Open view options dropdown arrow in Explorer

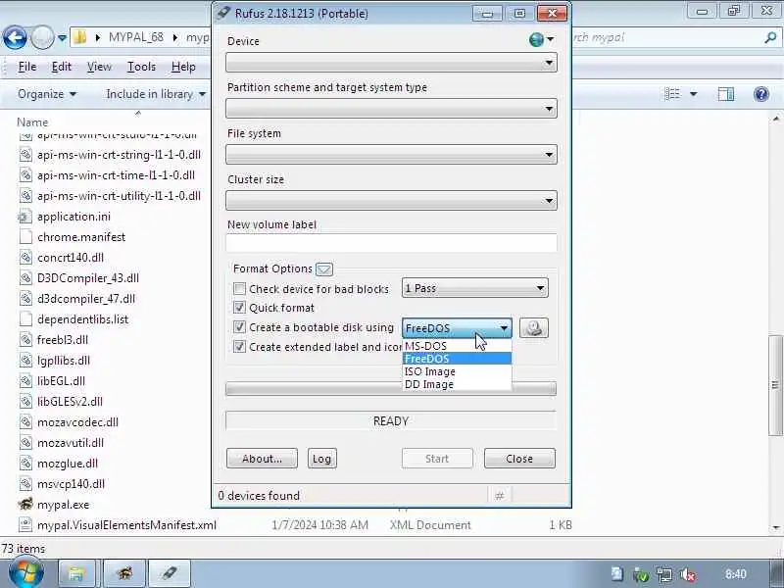(x=694, y=94)
